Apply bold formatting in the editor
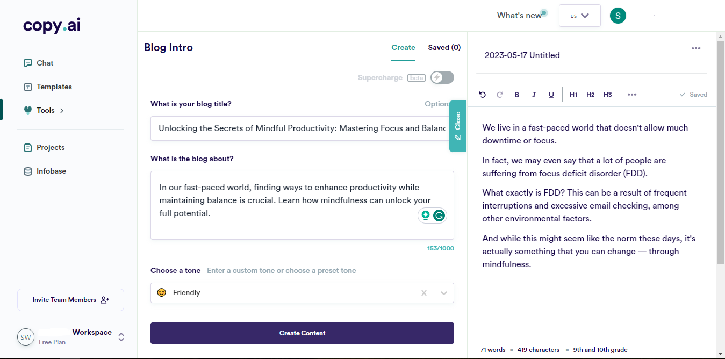Image resolution: width=725 pixels, height=359 pixels. [516, 95]
